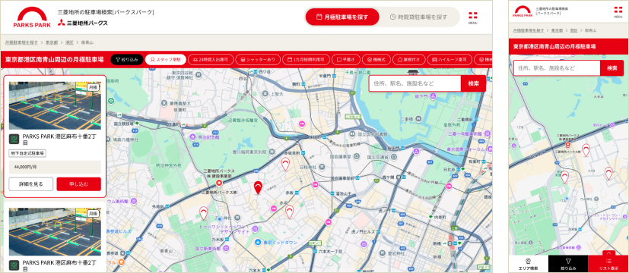Click the PARKS PARK logo in desktop header
This screenshot has height=273, width=629.
(32, 17)
